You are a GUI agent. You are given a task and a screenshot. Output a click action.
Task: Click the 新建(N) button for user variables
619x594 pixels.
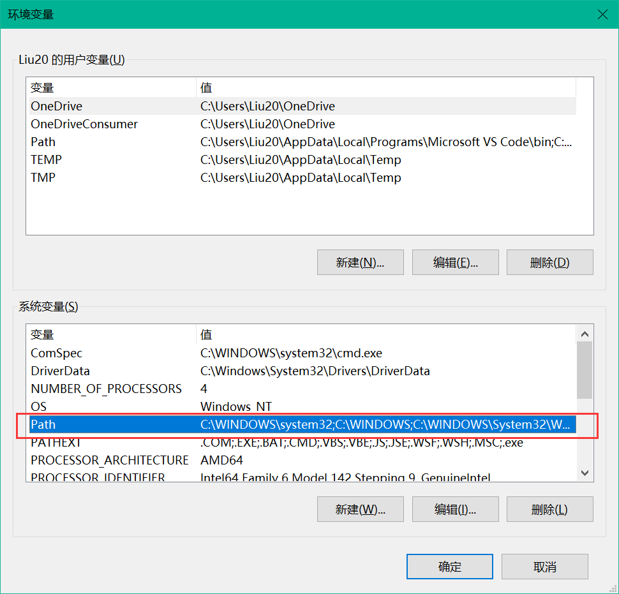coord(360,262)
